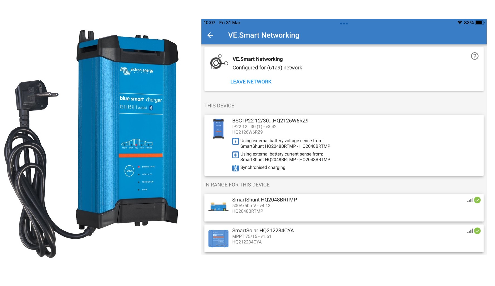
Task: Click the 'IP22 12 | 30 (1) - v3.42' text
Action: tap(254, 127)
